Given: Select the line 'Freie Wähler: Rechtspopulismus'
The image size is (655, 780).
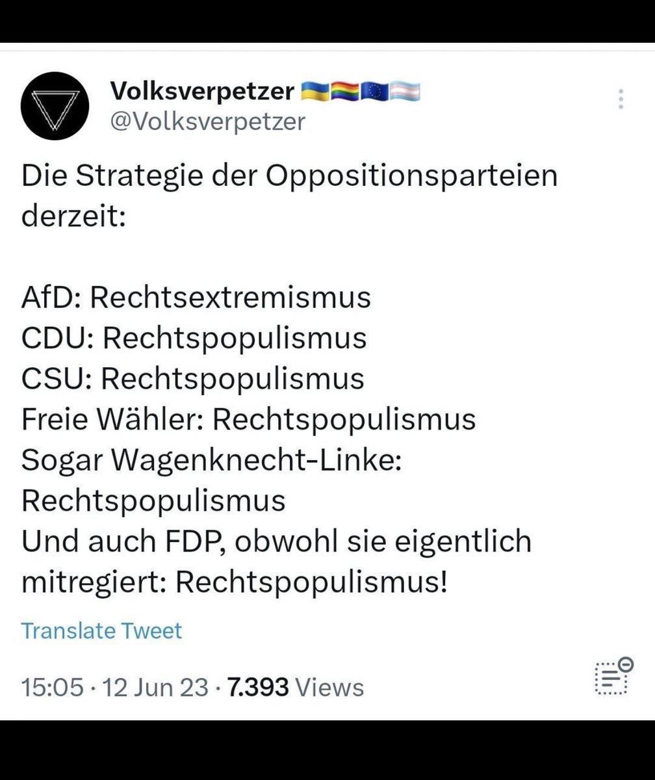Looking at the screenshot, I should coord(248,420).
